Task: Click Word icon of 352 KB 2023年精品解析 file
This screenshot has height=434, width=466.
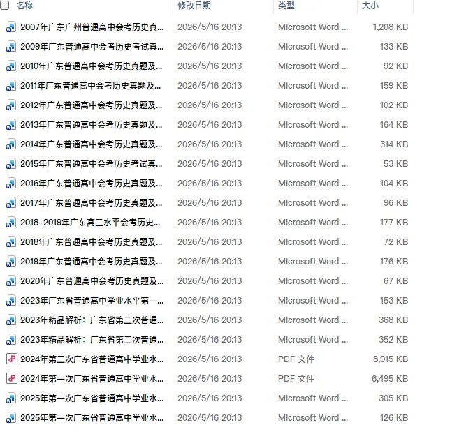Action: (11, 340)
